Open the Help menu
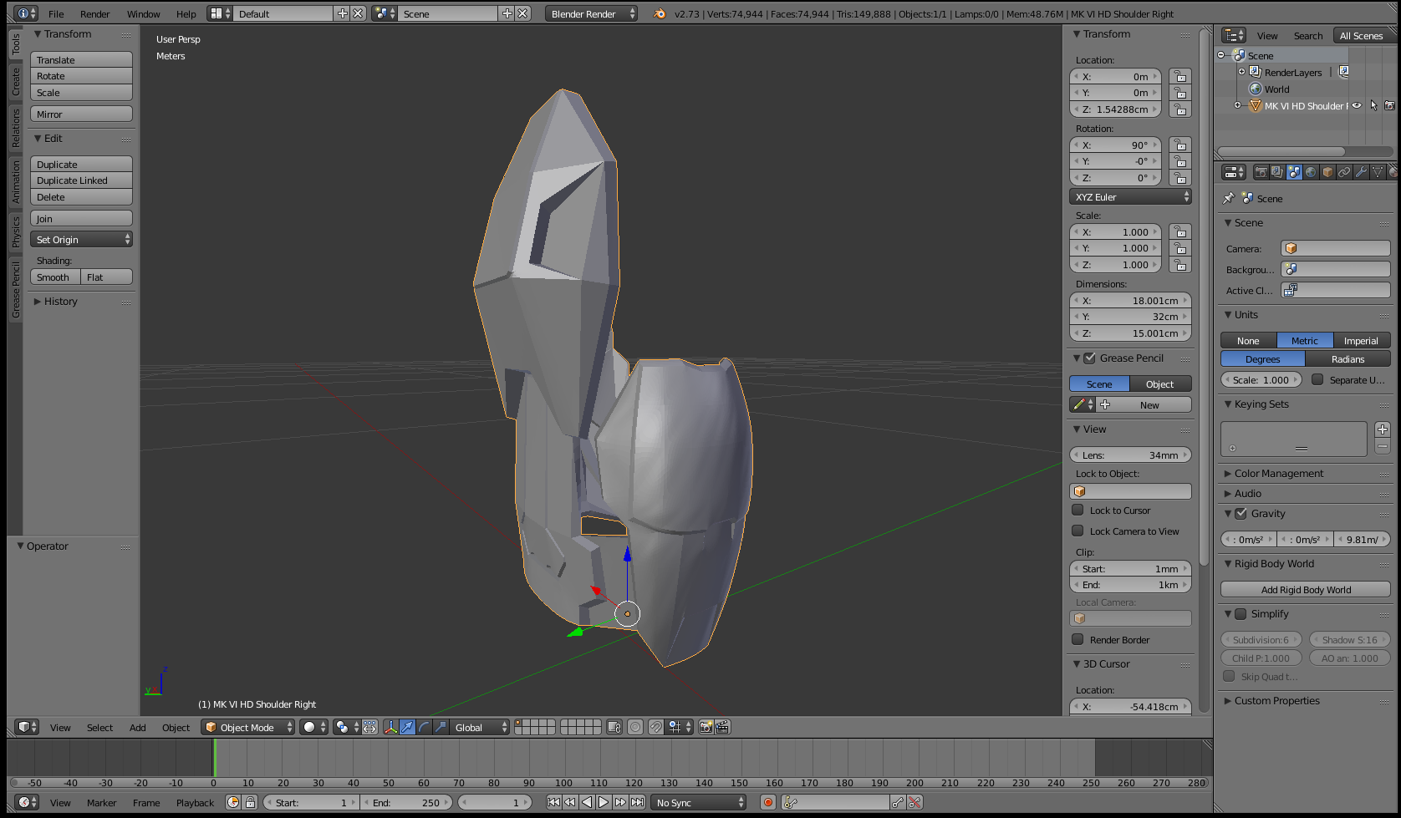The image size is (1401, 818). [186, 14]
